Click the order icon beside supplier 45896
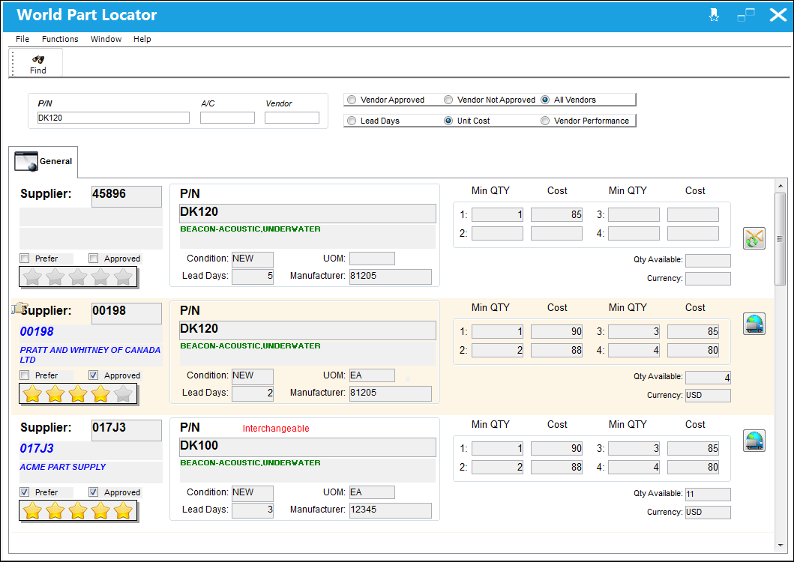 [x=754, y=238]
